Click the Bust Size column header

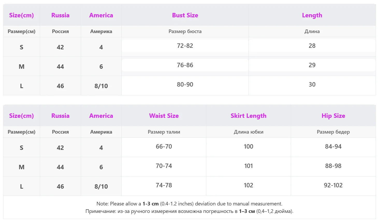(185, 15)
